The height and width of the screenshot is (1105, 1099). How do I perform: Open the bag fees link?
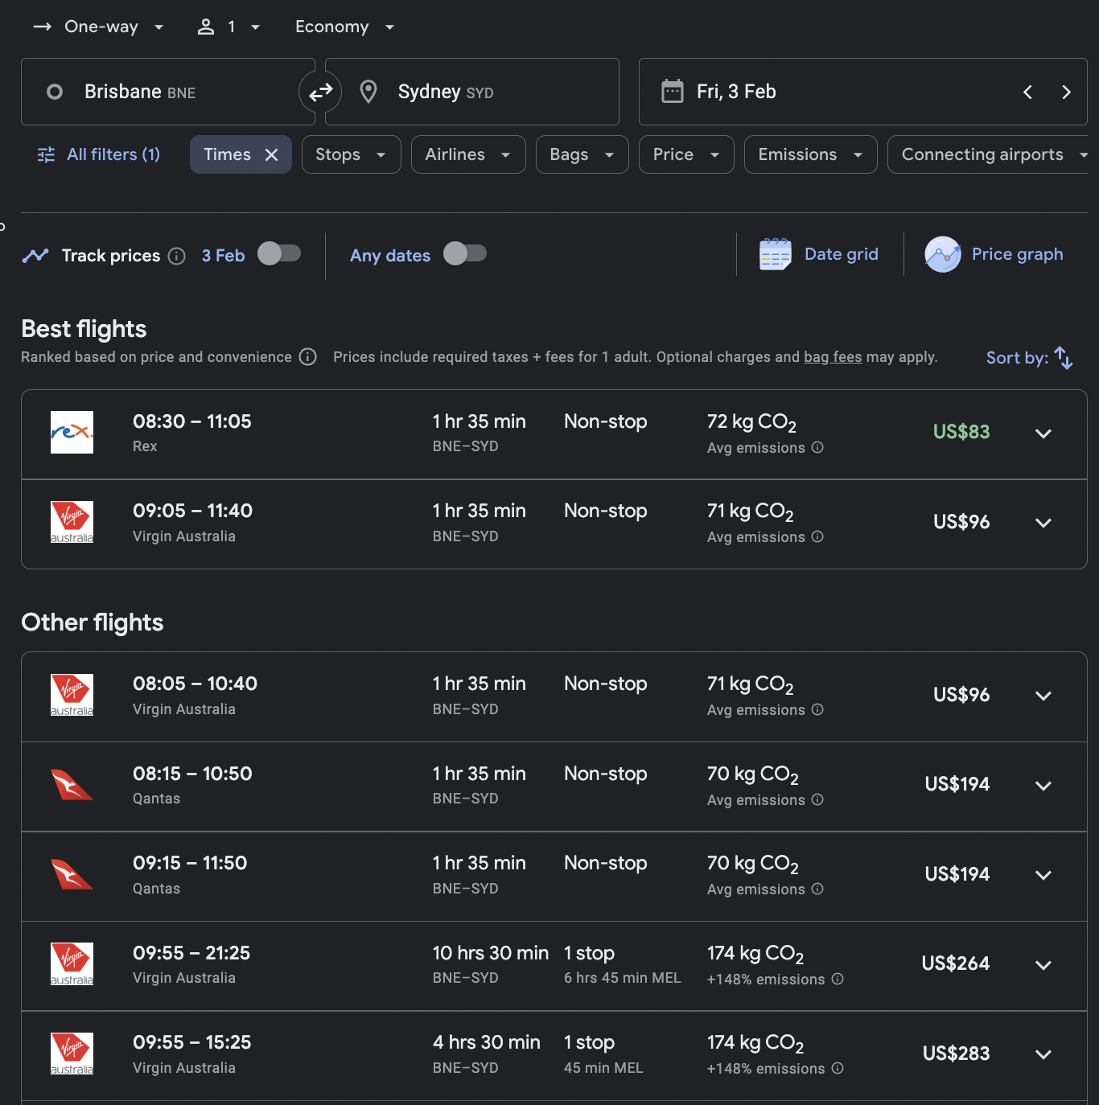[833, 357]
